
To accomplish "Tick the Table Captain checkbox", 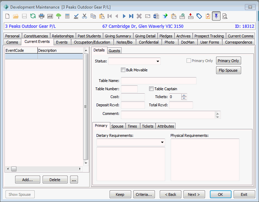I will [151, 89].
